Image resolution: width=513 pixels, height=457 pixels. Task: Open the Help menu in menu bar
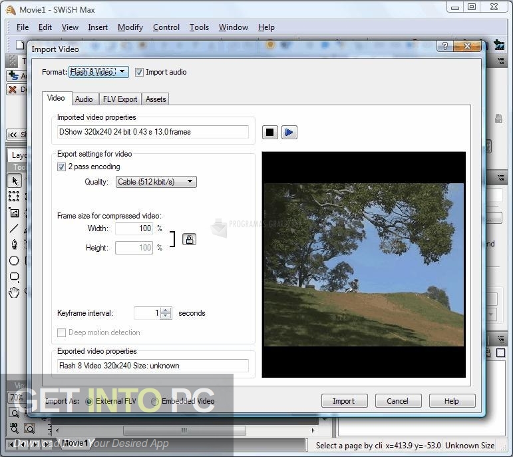(266, 27)
